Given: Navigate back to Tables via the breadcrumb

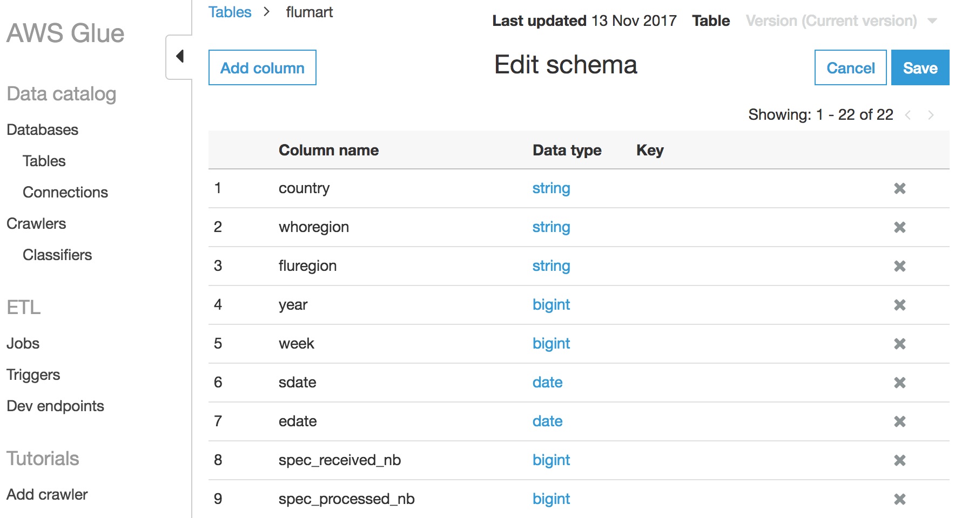Looking at the screenshot, I should pyautogui.click(x=230, y=12).
